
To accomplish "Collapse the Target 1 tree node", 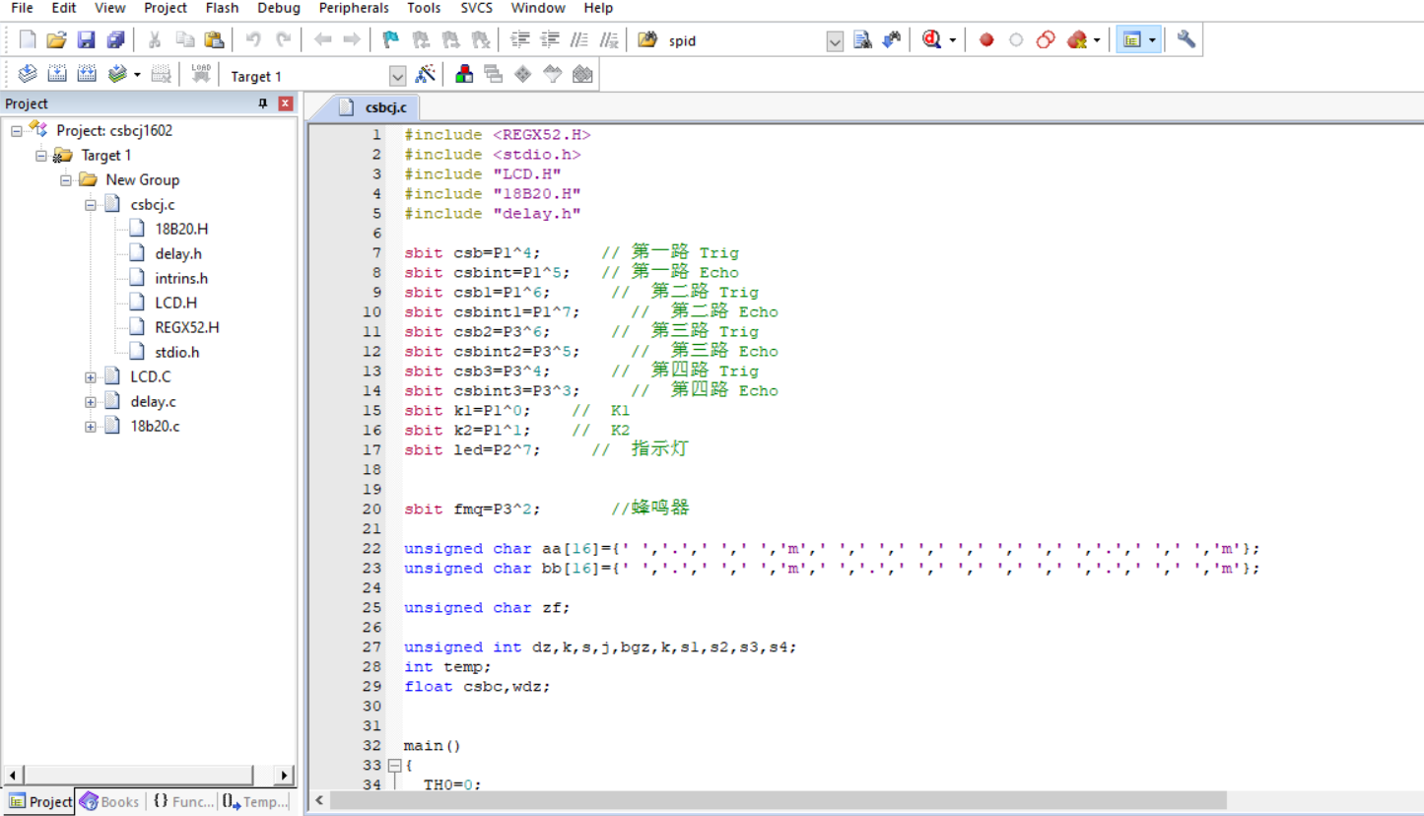I will pyautogui.click(x=40, y=155).
